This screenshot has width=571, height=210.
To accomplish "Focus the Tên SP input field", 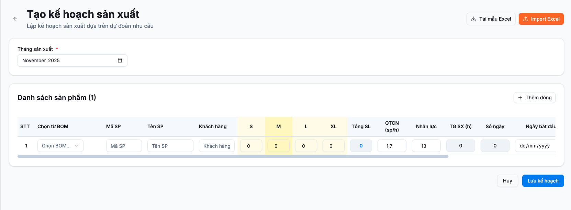I will [x=170, y=146].
